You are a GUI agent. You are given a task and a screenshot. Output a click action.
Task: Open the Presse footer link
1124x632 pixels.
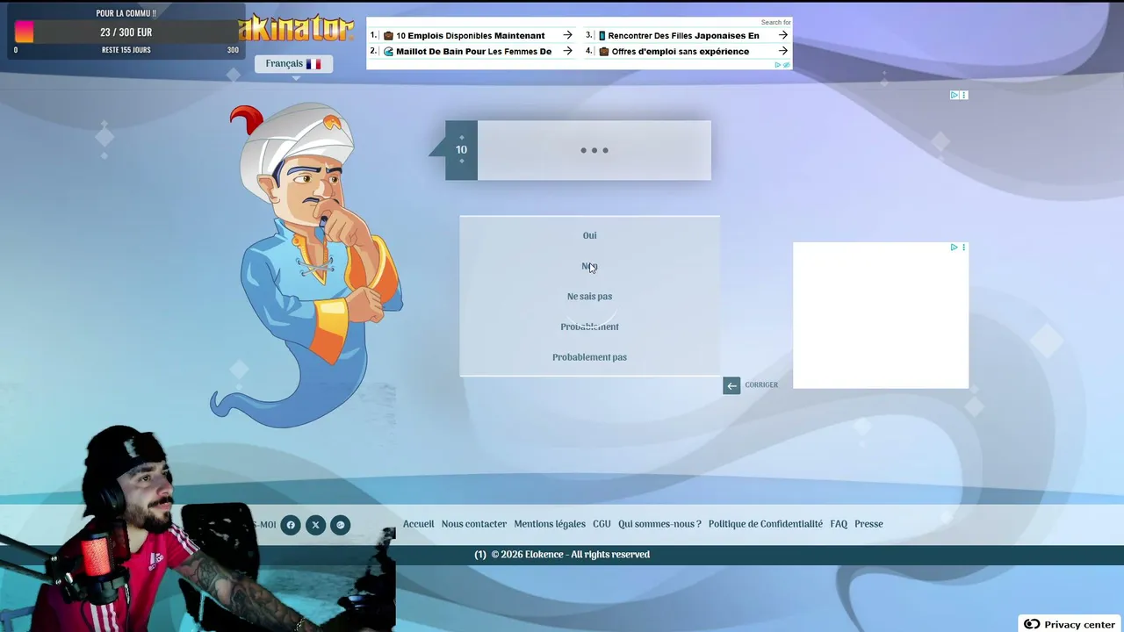click(868, 524)
